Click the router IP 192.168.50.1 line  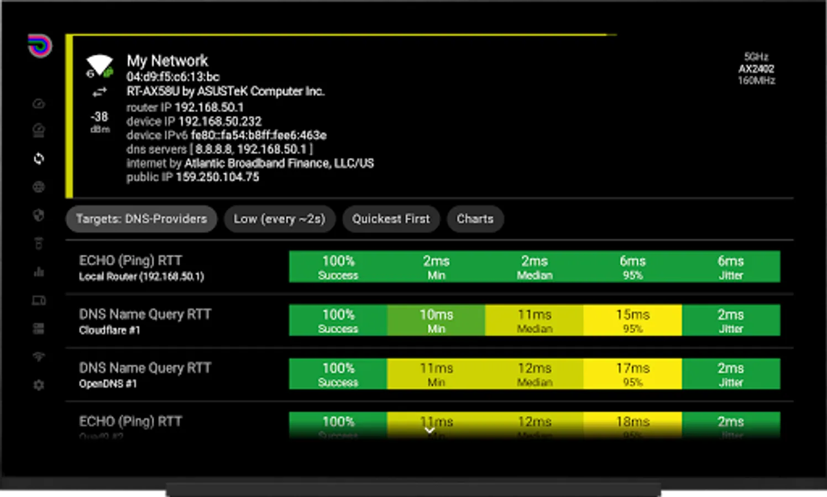click(x=185, y=108)
